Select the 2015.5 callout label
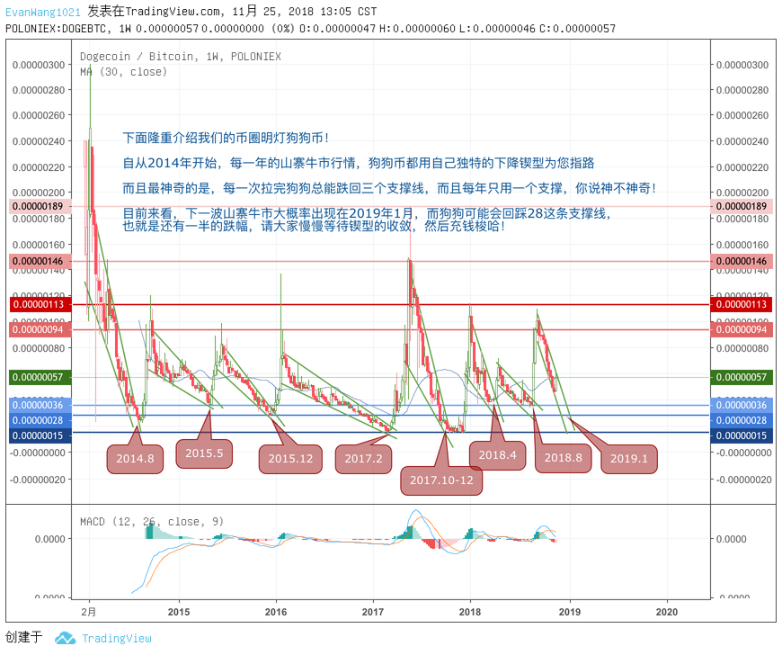 [x=204, y=453]
